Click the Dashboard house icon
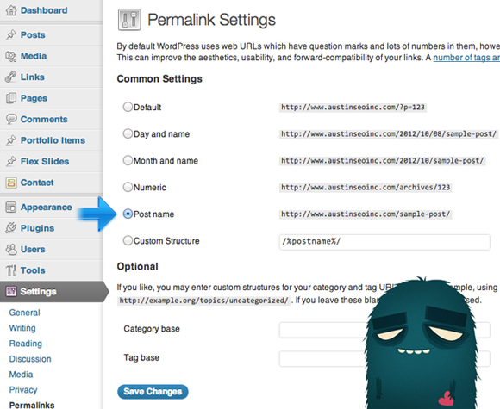 [x=11, y=10]
